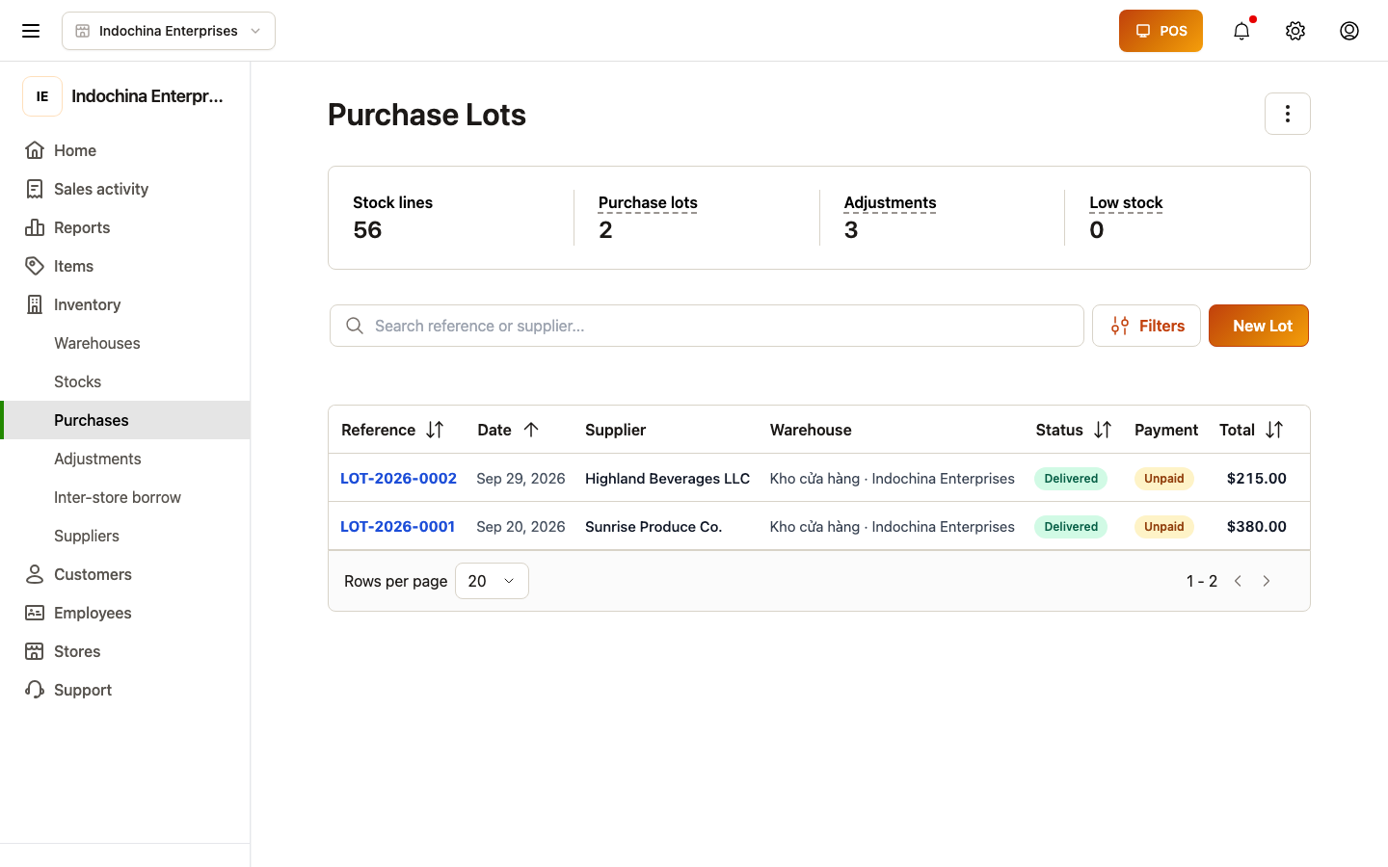
Task: Open Sales activity in sidebar
Action: 125,189
